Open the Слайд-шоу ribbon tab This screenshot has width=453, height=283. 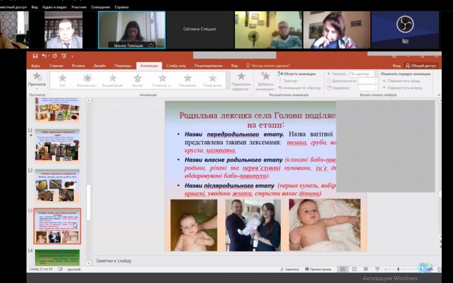(x=176, y=66)
